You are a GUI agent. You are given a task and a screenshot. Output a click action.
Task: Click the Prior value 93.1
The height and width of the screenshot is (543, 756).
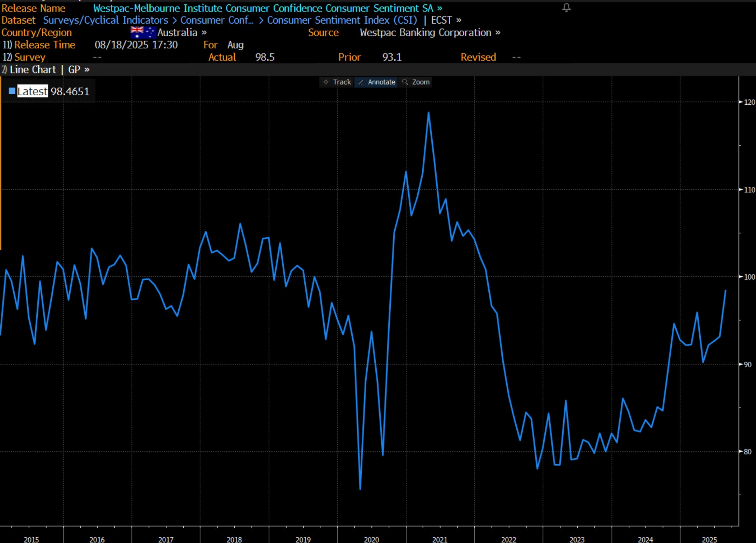[392, 57]
